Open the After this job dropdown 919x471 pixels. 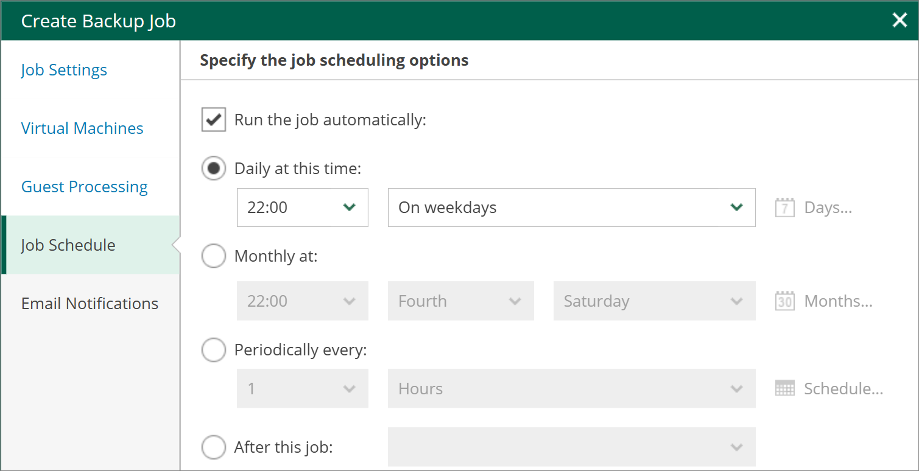pos(572,447)
